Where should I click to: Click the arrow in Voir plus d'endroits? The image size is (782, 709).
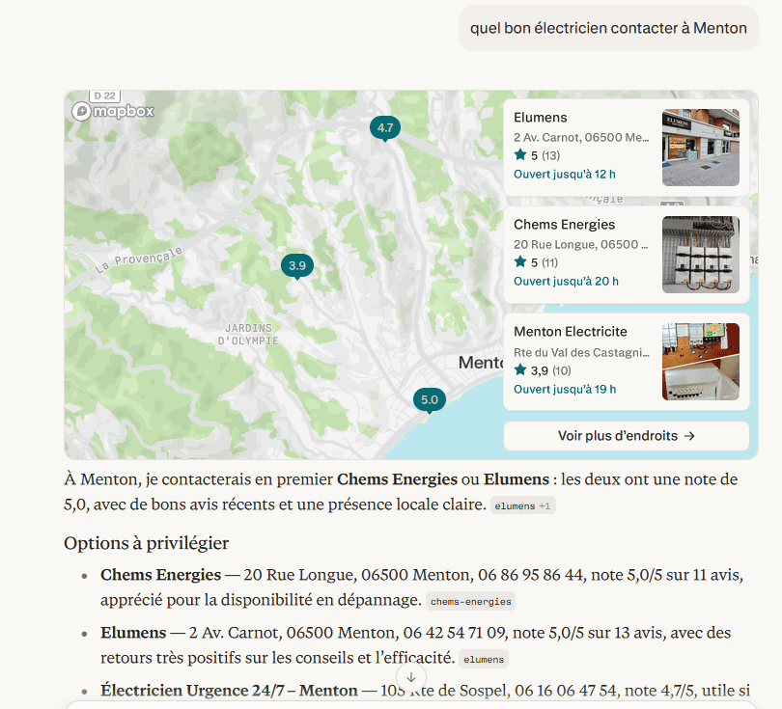[689, 436]
